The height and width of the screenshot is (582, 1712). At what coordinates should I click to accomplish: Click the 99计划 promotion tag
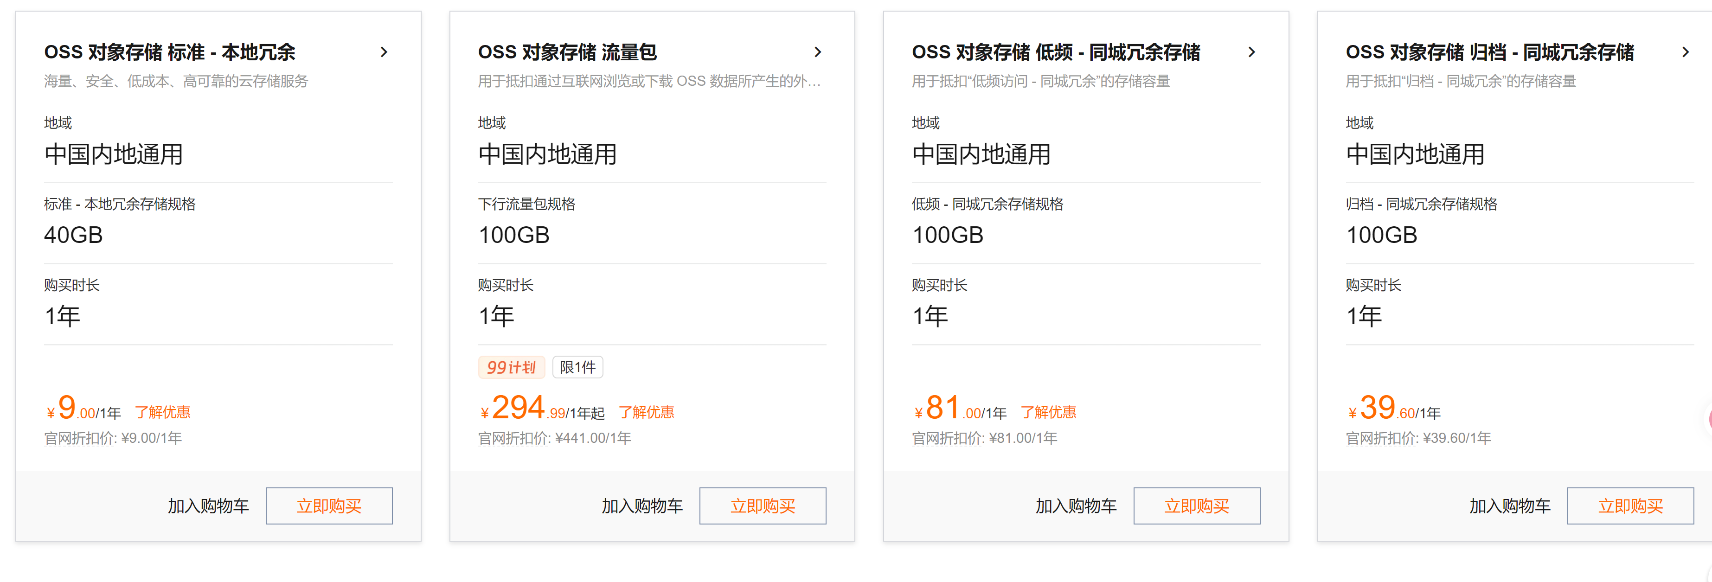[x=511, y=367]
